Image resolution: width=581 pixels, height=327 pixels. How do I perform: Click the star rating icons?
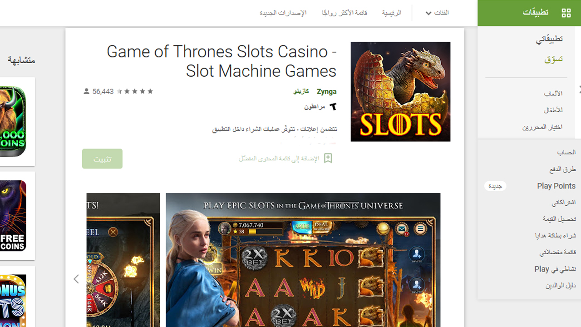(135, 91)
